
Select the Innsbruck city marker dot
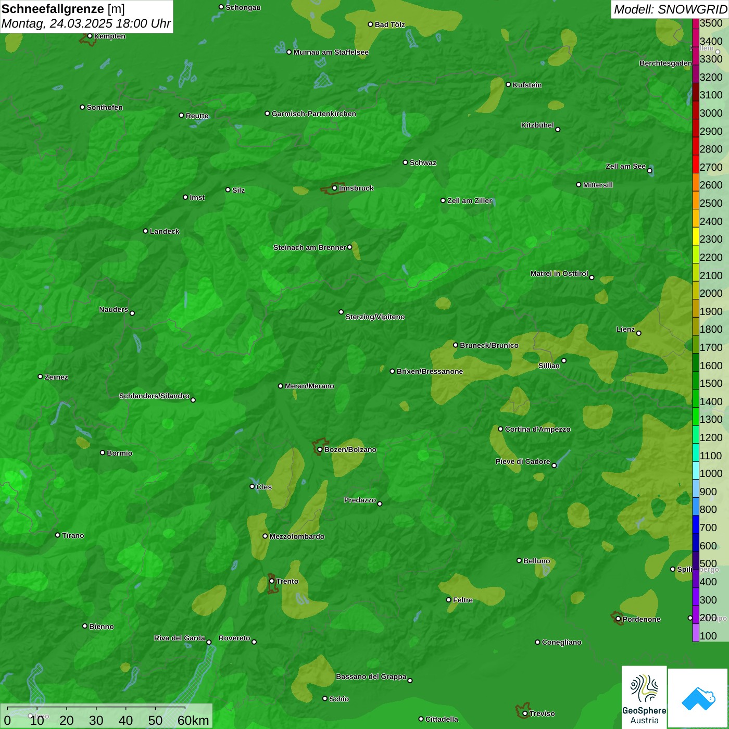pyautogui.click(x=334, y=188)
